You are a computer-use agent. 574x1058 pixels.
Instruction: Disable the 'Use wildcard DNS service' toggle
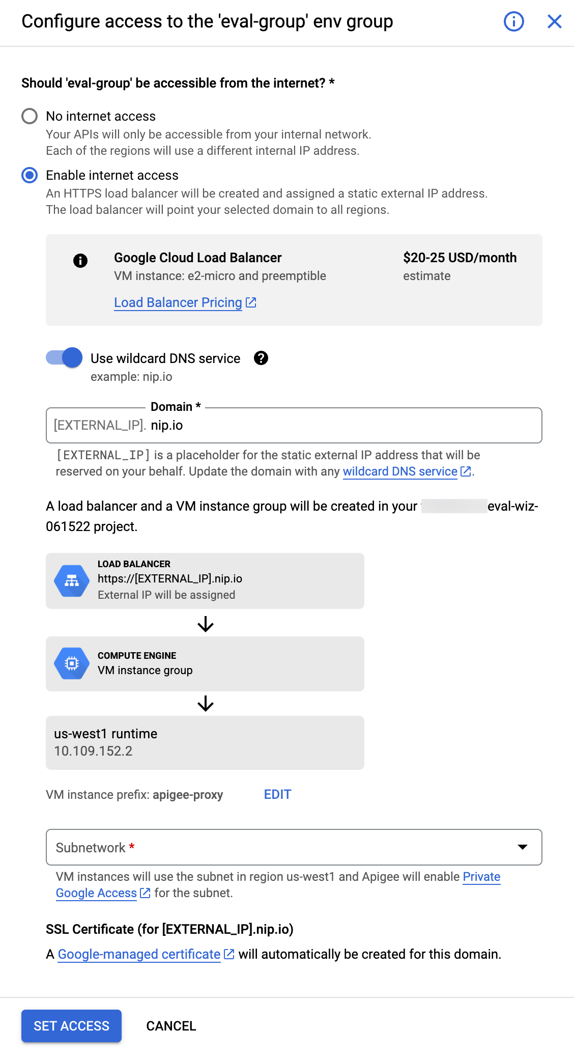[63, 358]
